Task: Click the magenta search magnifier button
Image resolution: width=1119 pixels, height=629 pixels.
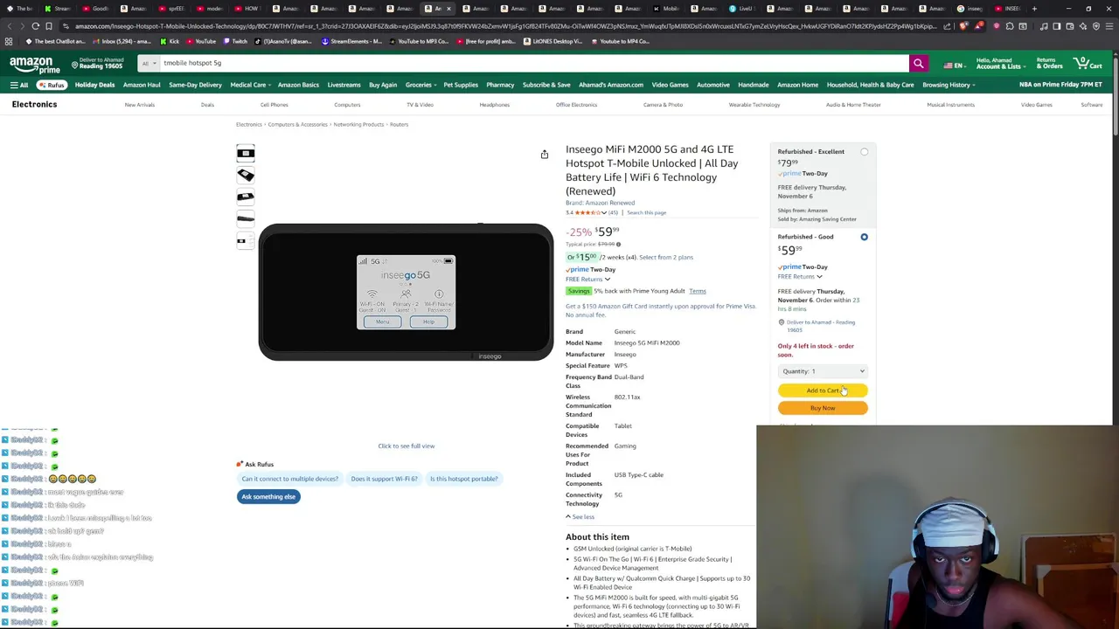Action: (x=918, y=63)
